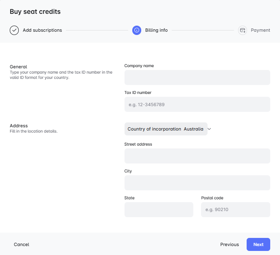Click the Add subscriptions checkmark icon
The width and height of the screenshot is (280, 255).
(x=14, y=30)
